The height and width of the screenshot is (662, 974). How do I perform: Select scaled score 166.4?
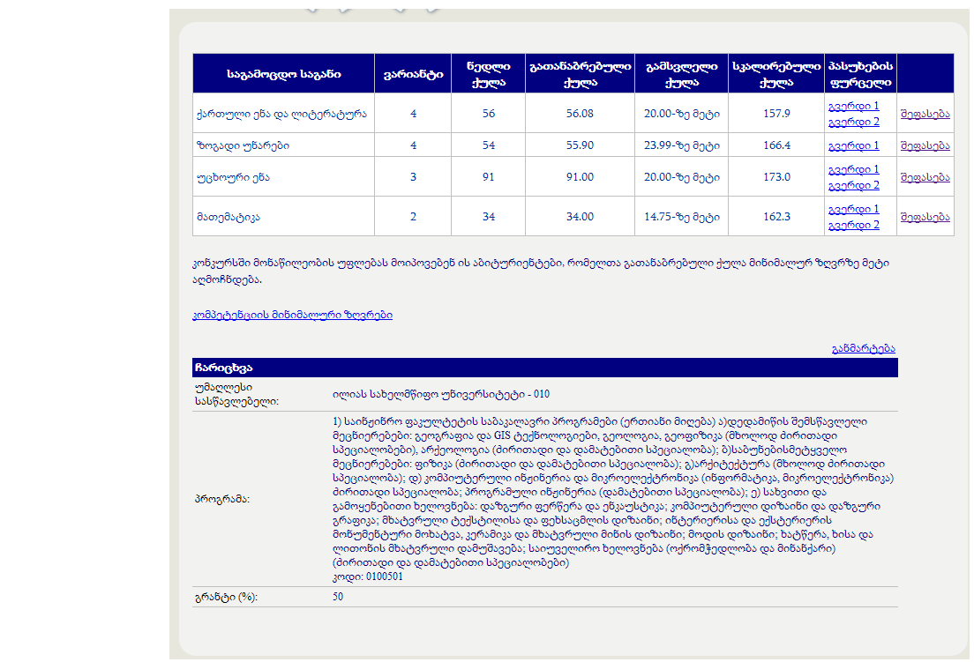(776, 145)
